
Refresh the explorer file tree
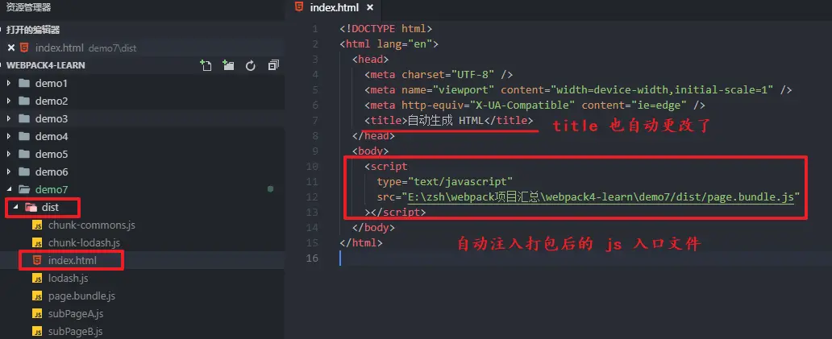pyautogui.click(x=251, y=65)
